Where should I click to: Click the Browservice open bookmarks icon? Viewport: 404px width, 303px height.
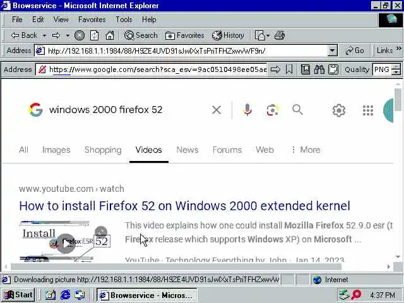(306, 69)
